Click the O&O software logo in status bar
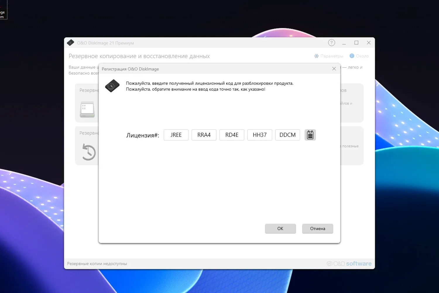The width and height of the screenshot is (439, 293). point(349,264)
